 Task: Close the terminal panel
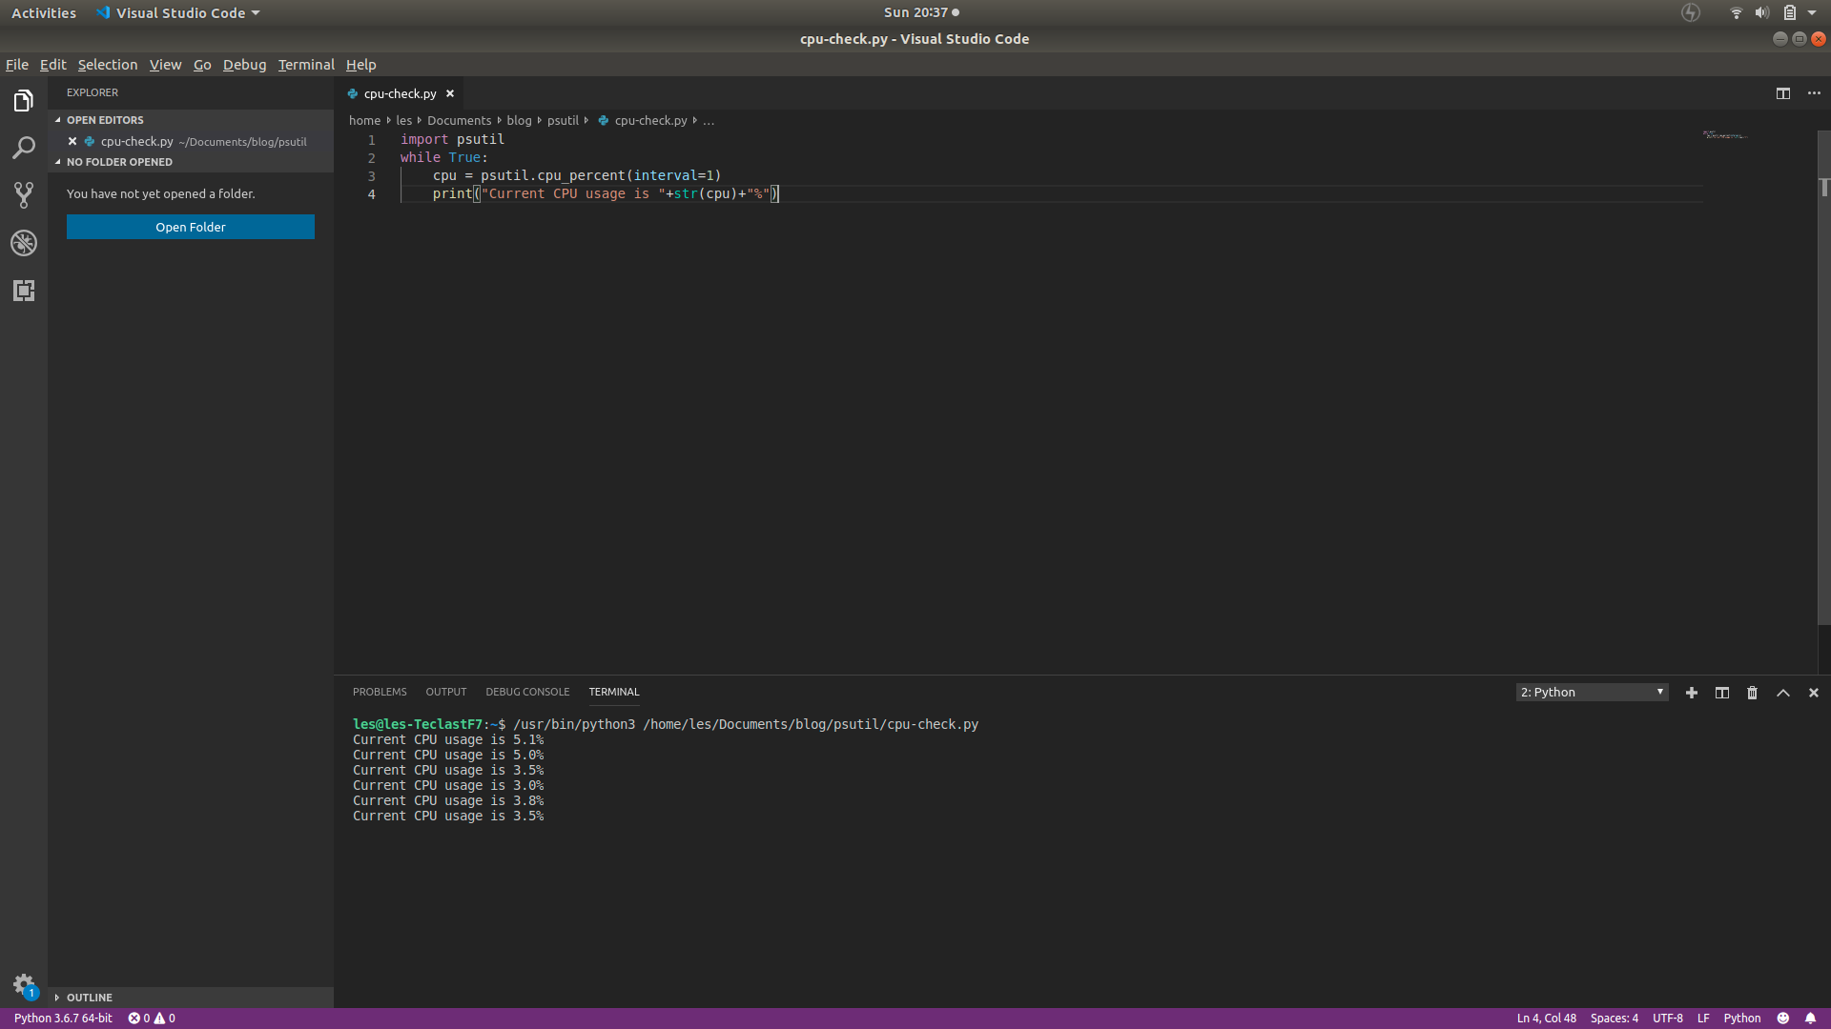point(1814,693)
